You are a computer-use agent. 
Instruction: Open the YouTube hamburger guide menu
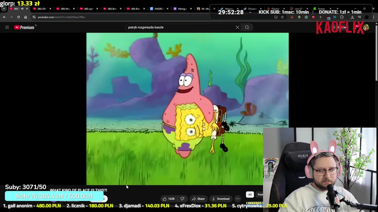7,27
